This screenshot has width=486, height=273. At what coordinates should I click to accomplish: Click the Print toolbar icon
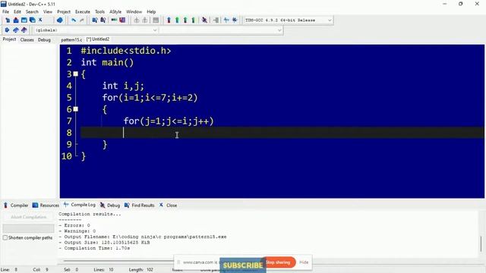tap(59, 20)
